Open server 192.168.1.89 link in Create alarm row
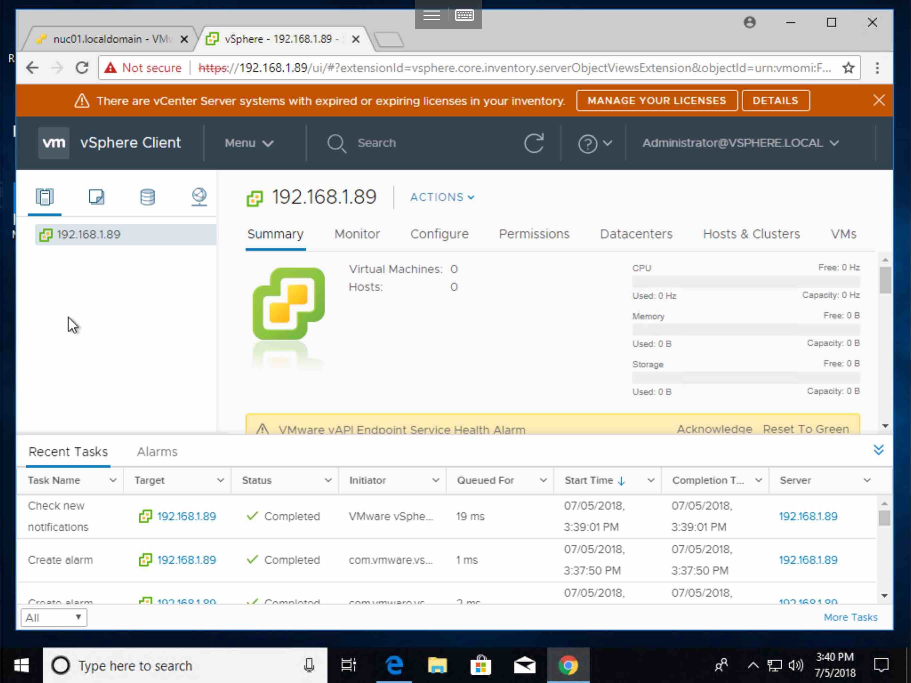This screenshot has width=911, height=683. [x=808, y=560]
